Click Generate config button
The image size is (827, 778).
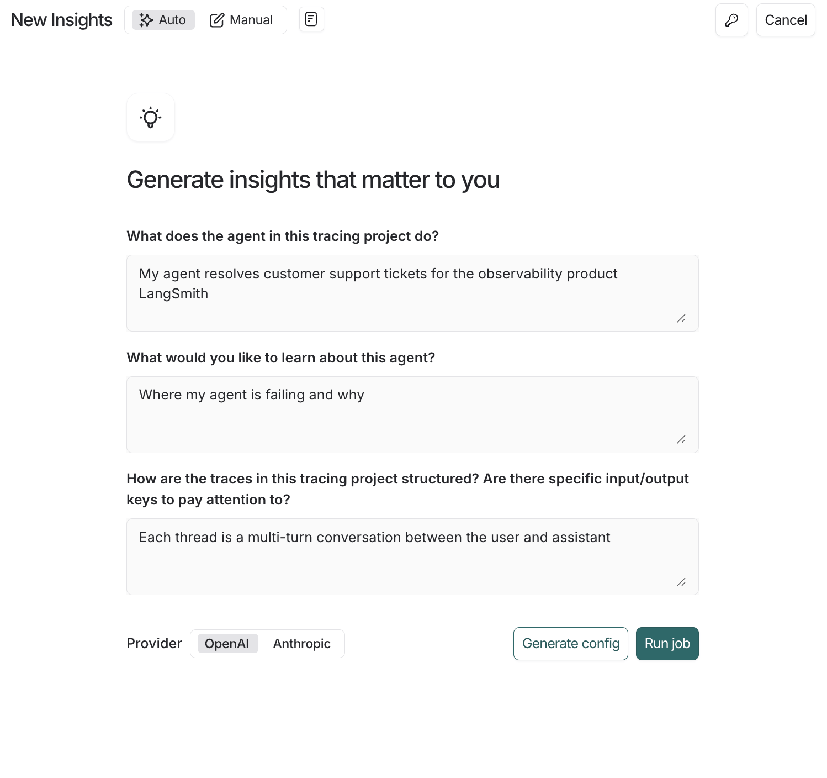(571, 644)
